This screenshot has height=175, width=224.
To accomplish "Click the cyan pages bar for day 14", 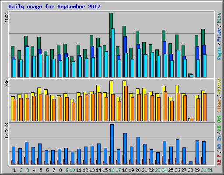I will click(100, 62).
